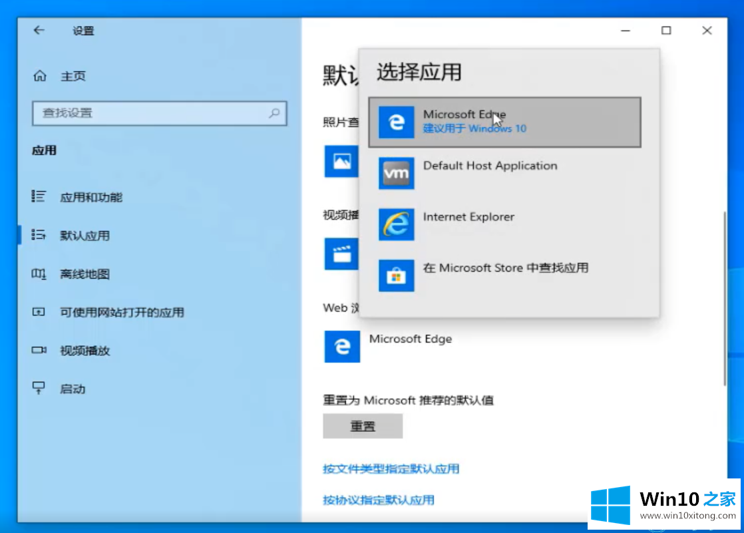Click the settings page vertical scrollbar
The width and height of the screenshot is (744, 533).
(724, 299)
